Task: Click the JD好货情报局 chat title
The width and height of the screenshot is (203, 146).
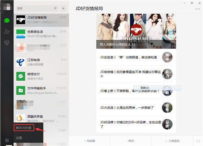Action: (x=89, y=9)
